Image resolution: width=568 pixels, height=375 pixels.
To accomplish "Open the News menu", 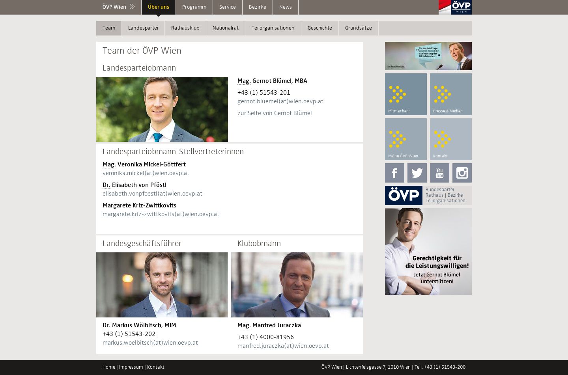I will (x=286, y=7).
